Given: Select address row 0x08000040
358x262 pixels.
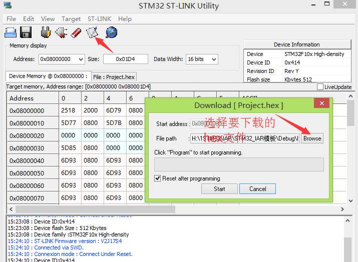Looking at the screenshot, I should 33,161.
